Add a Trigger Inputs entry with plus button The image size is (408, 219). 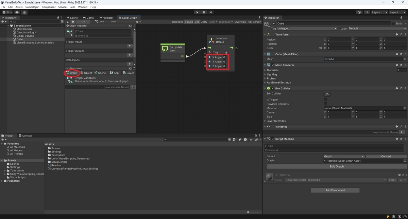click(x=130, y=45)
